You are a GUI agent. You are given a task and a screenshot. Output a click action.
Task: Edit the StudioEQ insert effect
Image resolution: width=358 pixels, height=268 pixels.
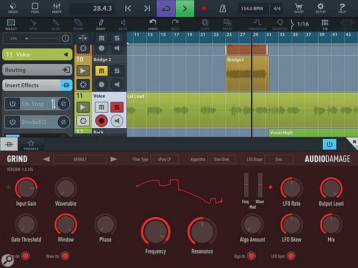(64, 122)
